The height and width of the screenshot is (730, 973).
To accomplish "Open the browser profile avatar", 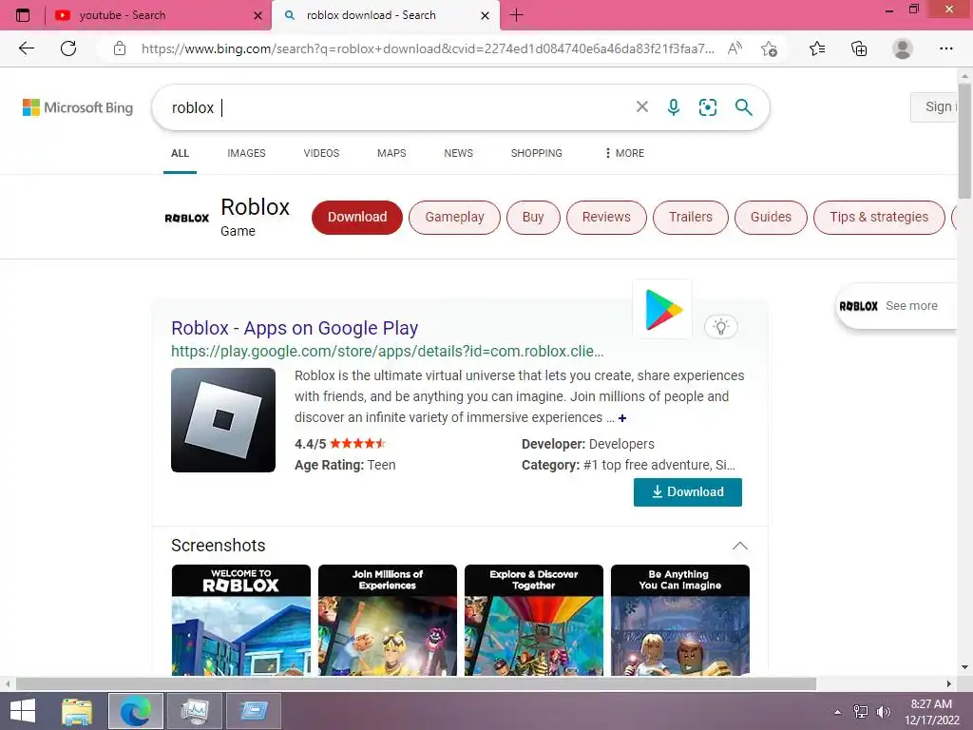I will click(x=903, y=48).
